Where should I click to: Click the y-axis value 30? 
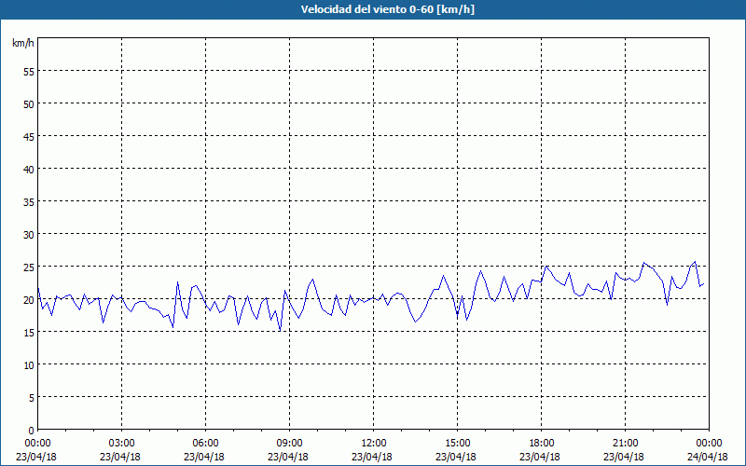tap(29, 235)
